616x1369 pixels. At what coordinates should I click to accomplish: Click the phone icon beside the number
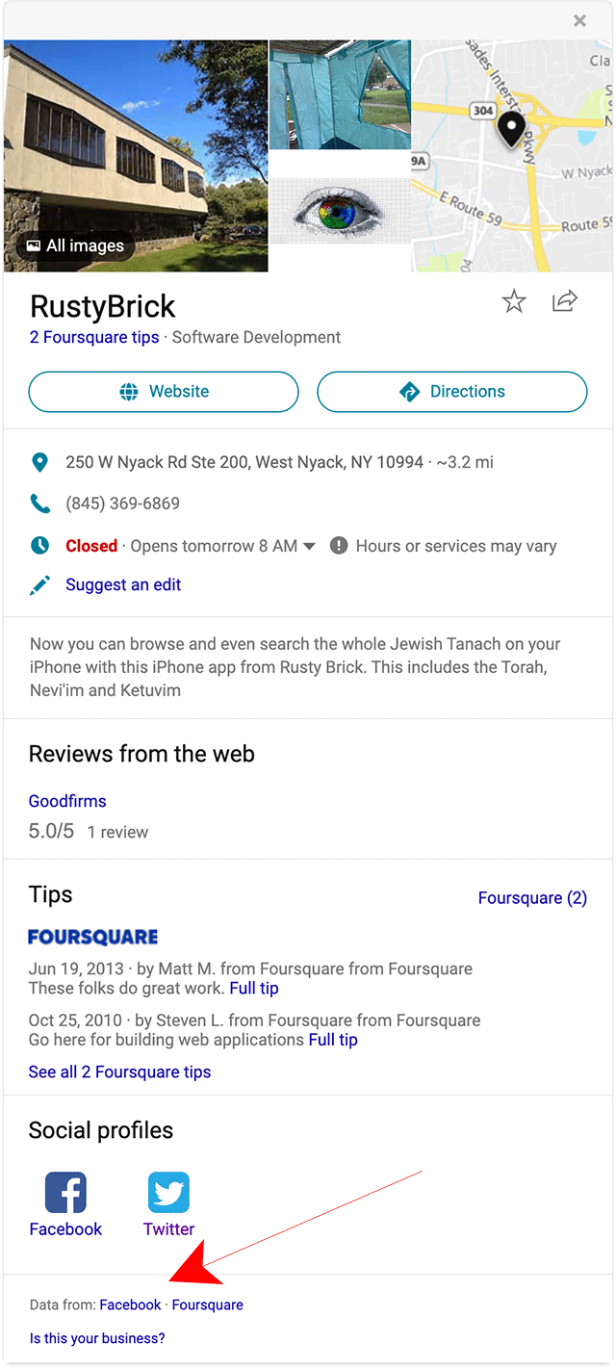39,504
